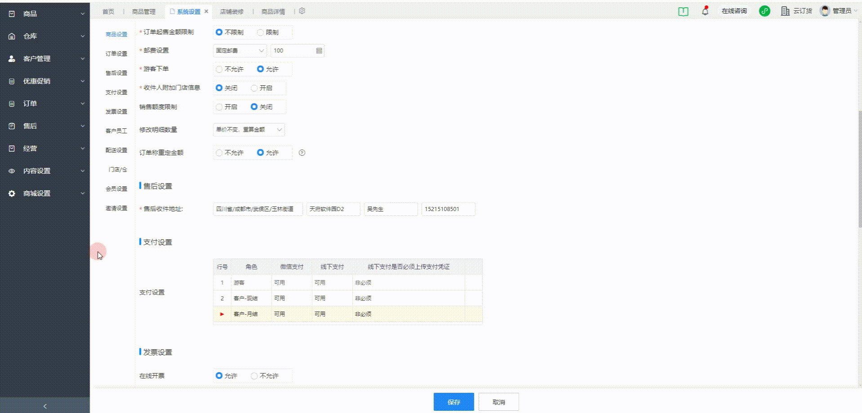Open the 单价不变，重算金额 dropdown
The height and width of the screenshot is (413, 862).
coord(249,130)
